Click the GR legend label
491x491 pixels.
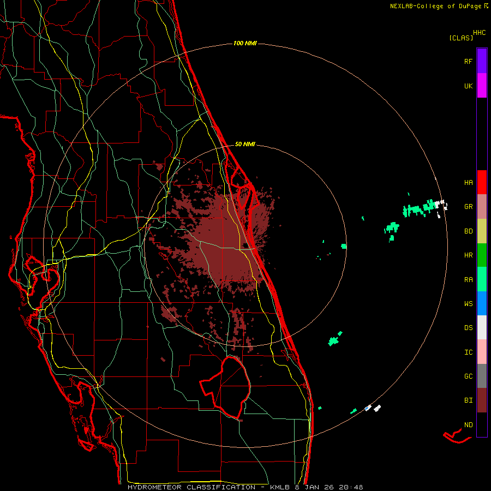pos(469,207)
